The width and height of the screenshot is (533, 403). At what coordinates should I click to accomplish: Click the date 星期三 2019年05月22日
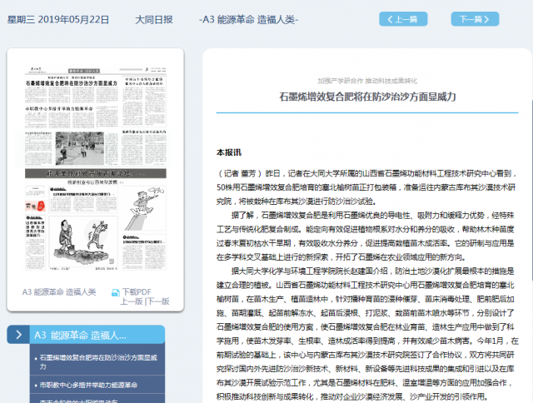click(58, 20)
